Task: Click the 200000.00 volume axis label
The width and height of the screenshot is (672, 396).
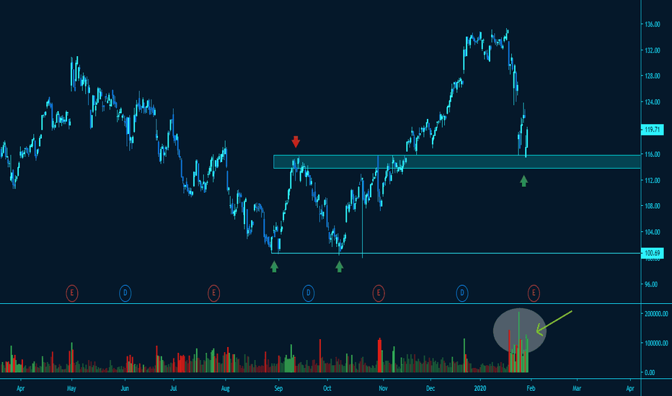Action: tap(656, 314)
